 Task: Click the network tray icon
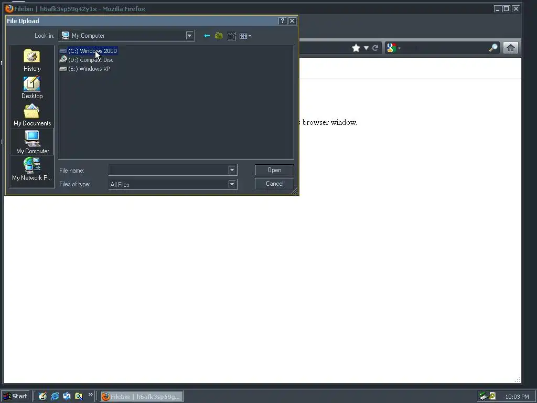tap(483, 396)
